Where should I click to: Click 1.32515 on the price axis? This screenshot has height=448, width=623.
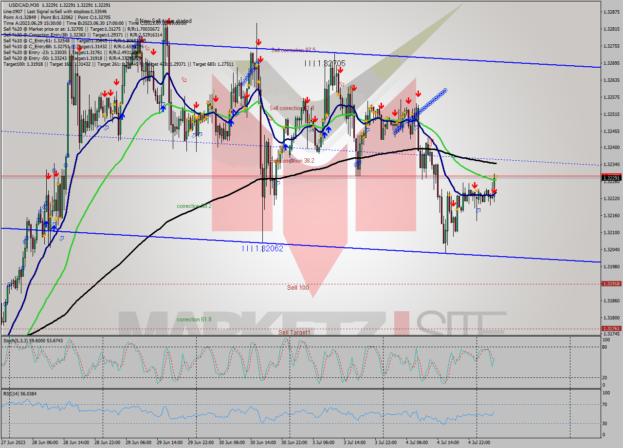(x=612, y=114)
